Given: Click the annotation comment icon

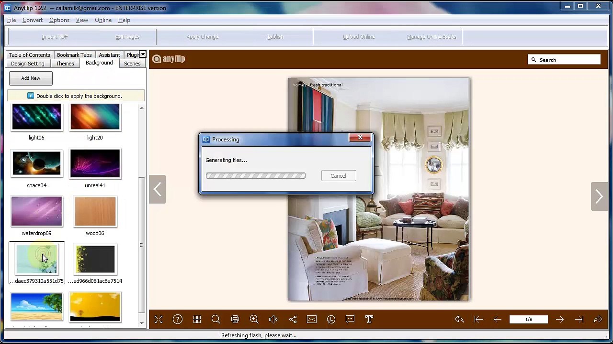Looking at the screenshot, I should click(x=350, y=320).
